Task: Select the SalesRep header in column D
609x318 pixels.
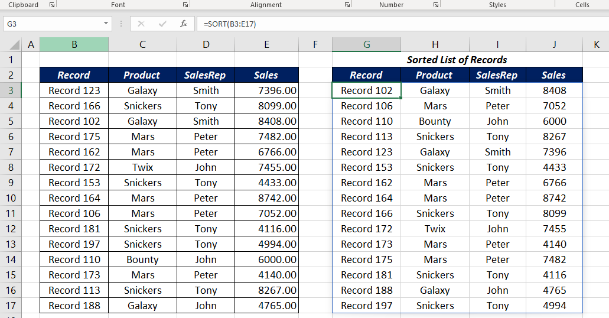Action: (x=206, y=75)
